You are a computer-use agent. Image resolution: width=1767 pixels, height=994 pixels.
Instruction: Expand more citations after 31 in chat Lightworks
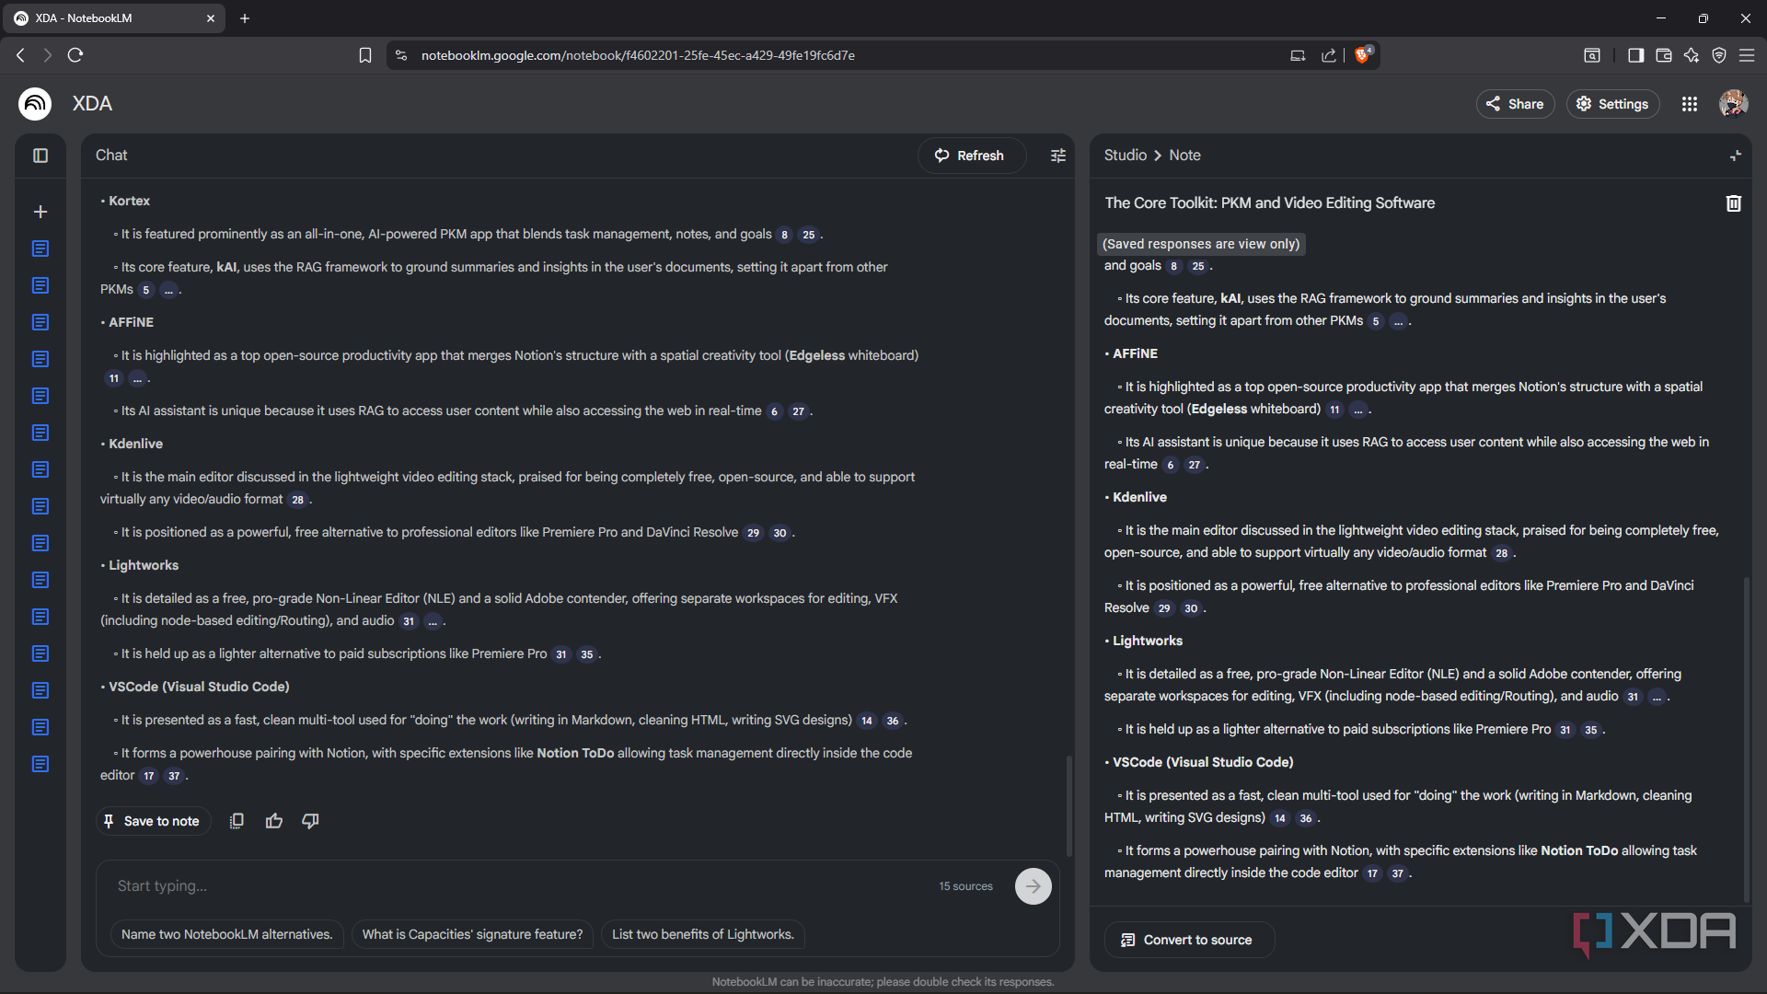pyautogui.click(x=433, y=621)
